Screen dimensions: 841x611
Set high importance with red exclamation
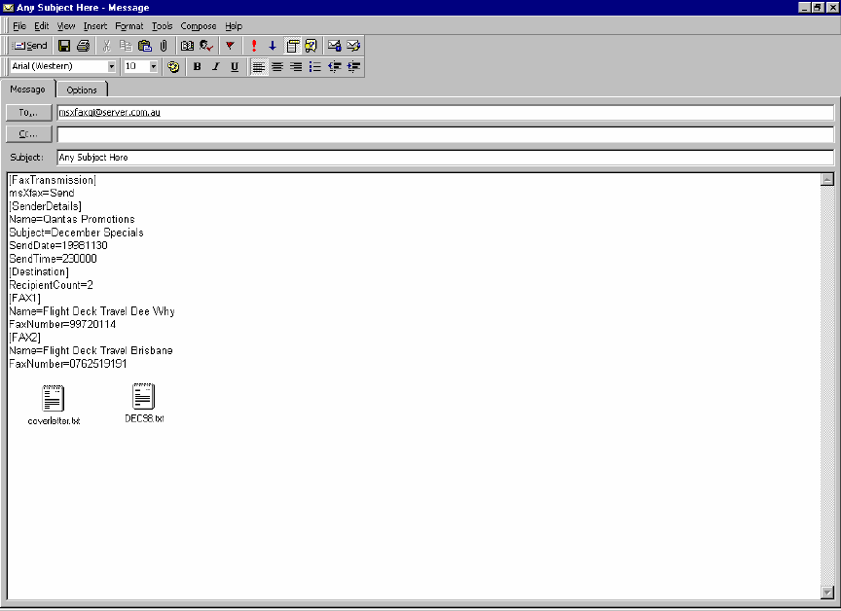click(254, 46)
